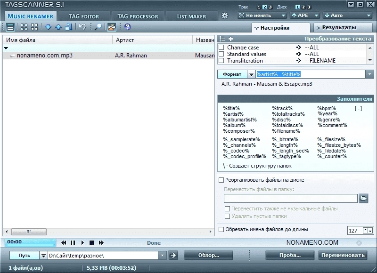Rewind to previous track in player
377x273 pixels.
click(64, 243)
